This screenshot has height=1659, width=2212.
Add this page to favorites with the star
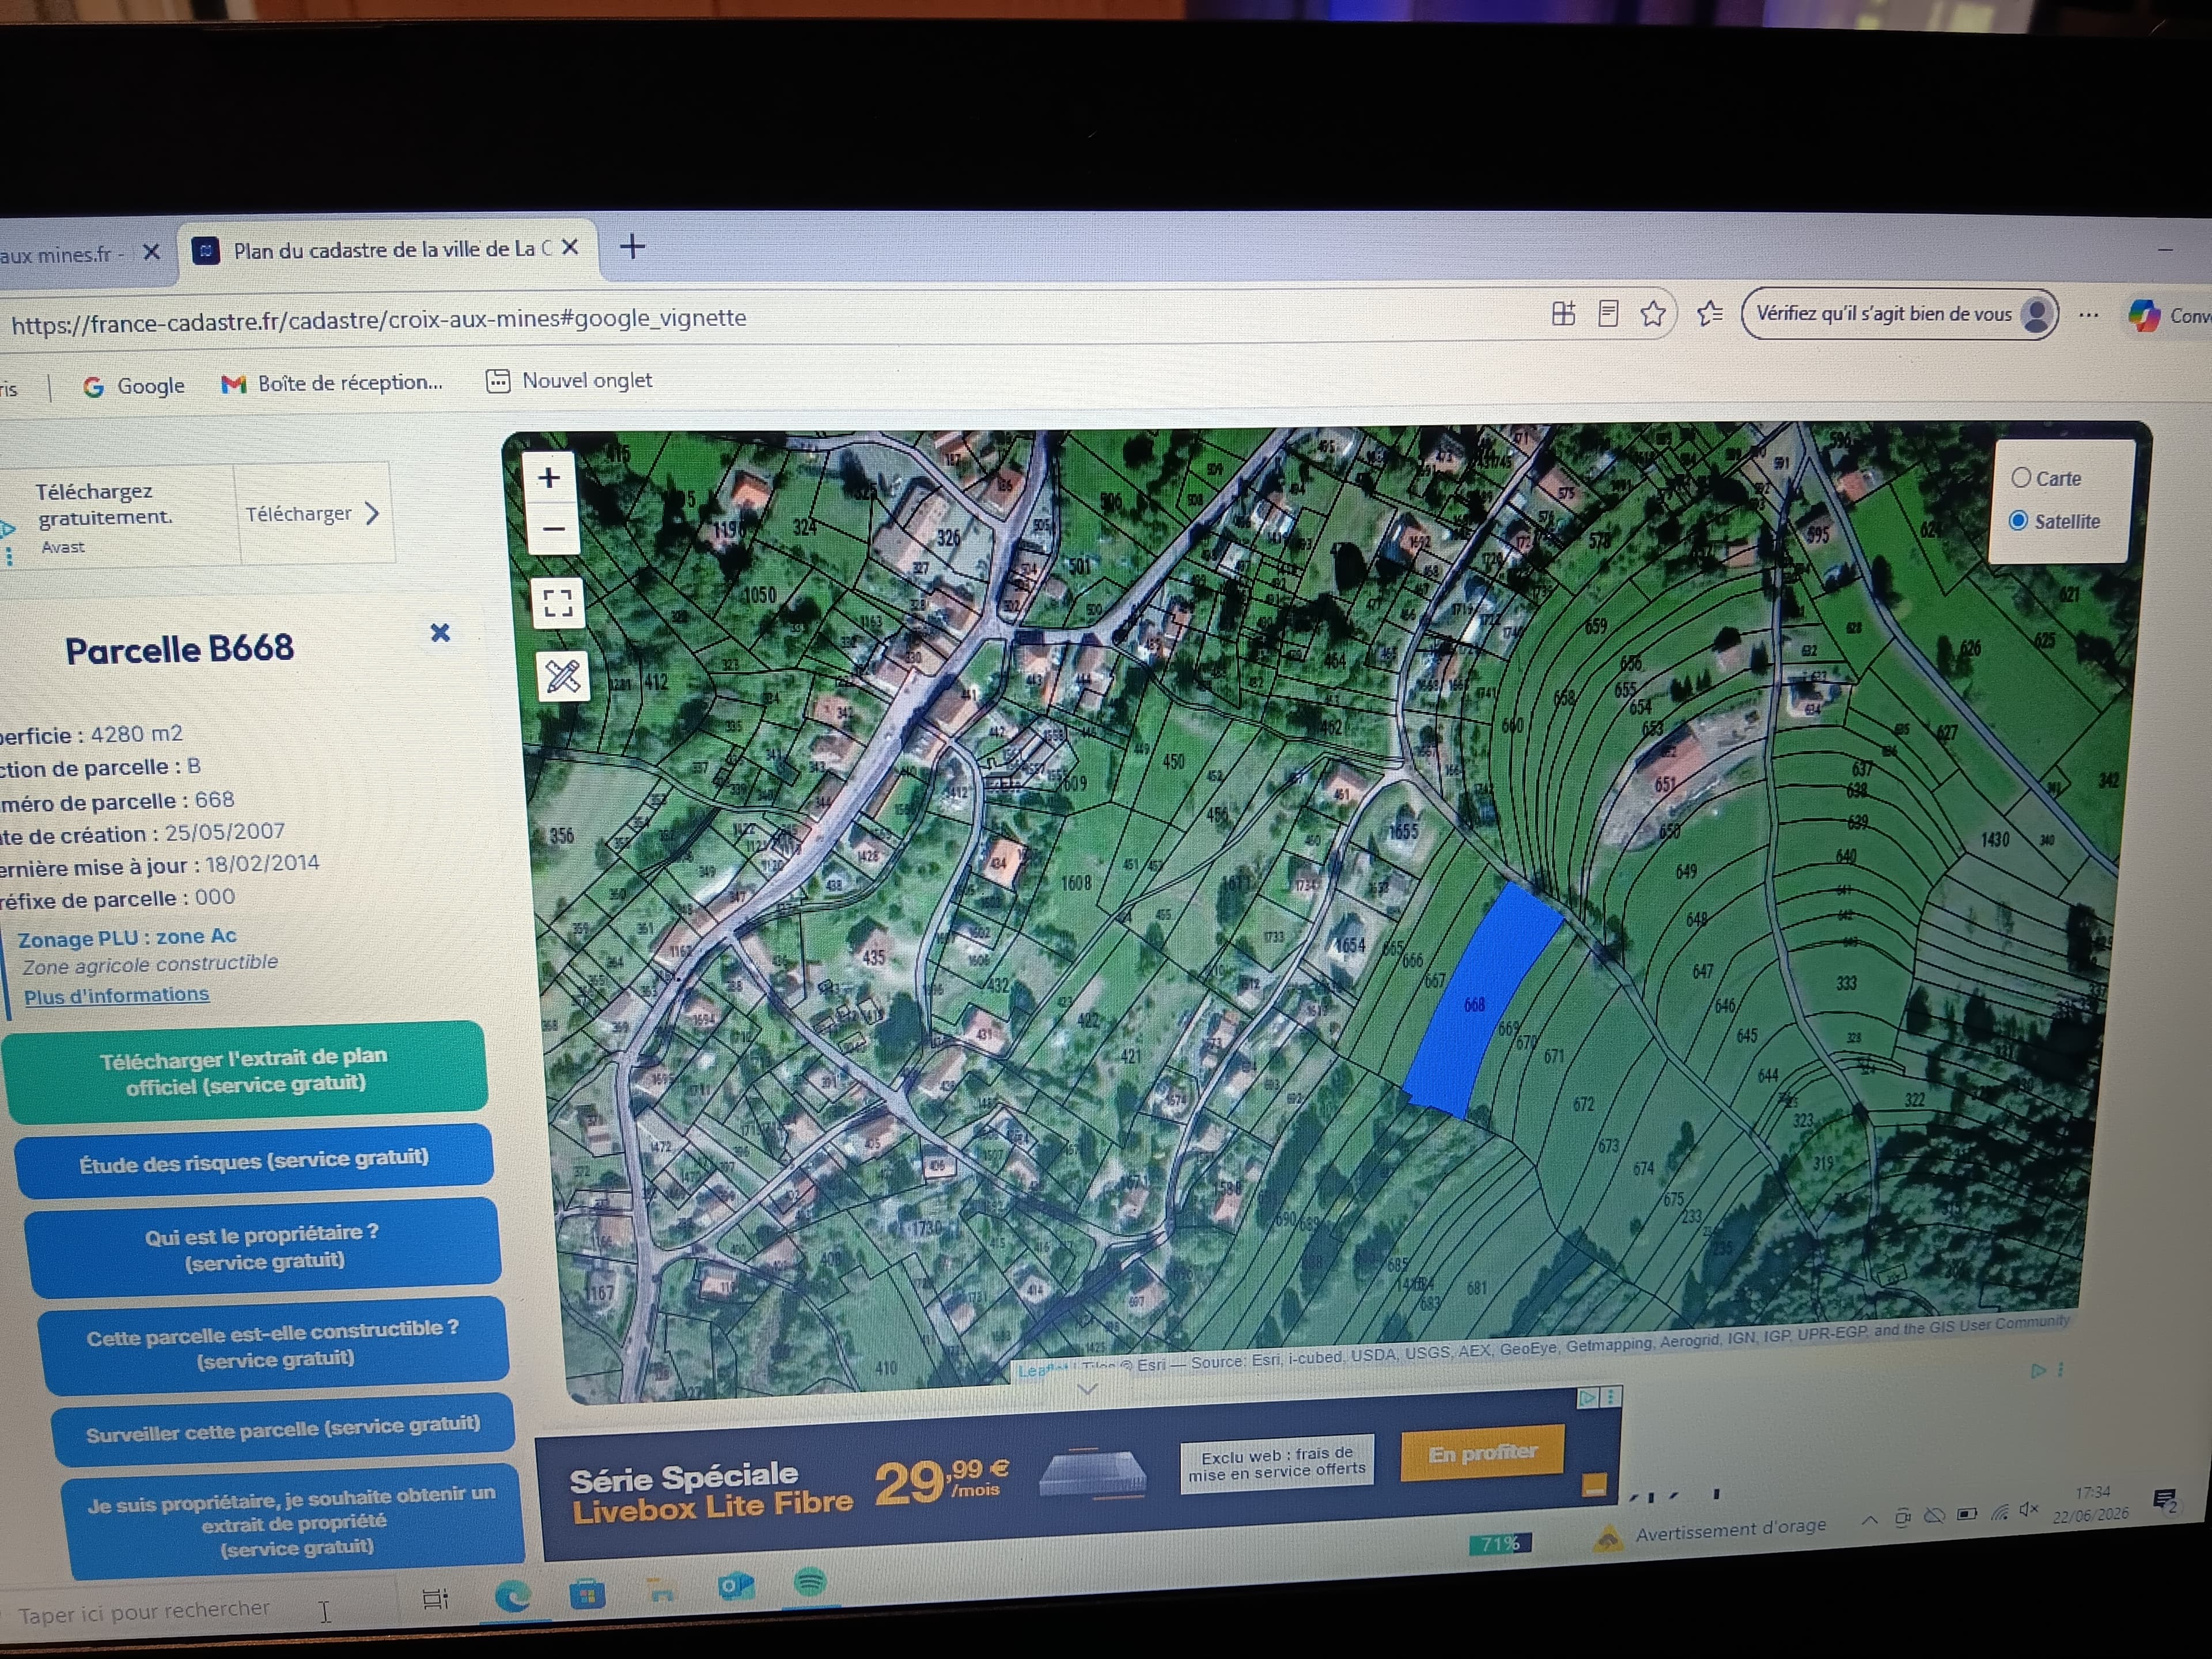[1653, 314]
